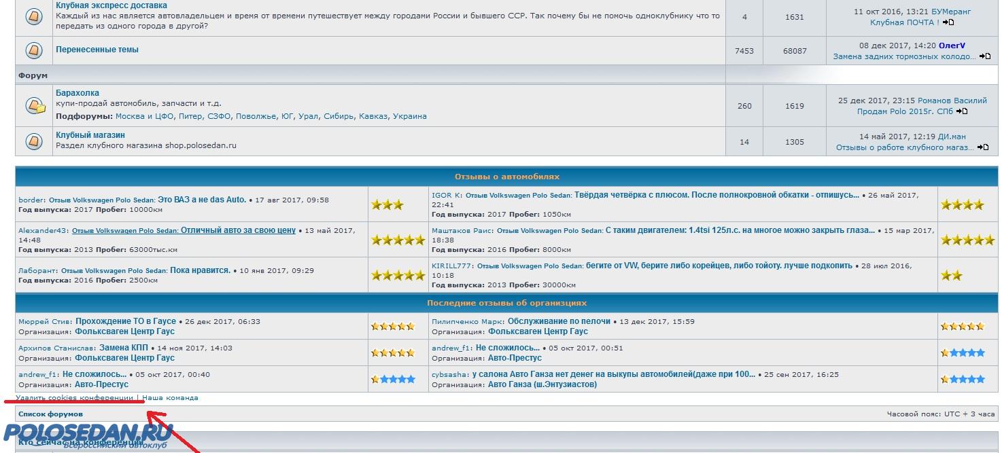Click the Барахолка forum folder icon
This screenshot has width=1002, height=453.
(x=35, y=105)
